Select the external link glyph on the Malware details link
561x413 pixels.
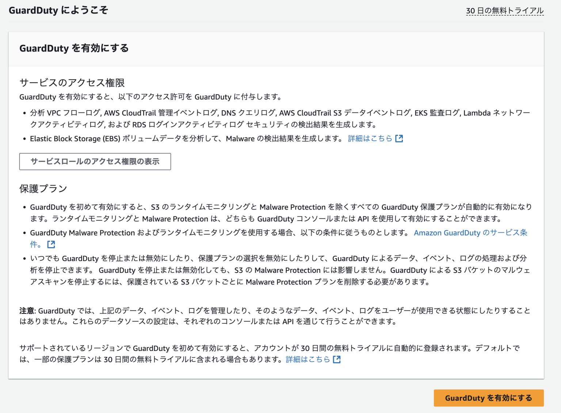[400, 138]
